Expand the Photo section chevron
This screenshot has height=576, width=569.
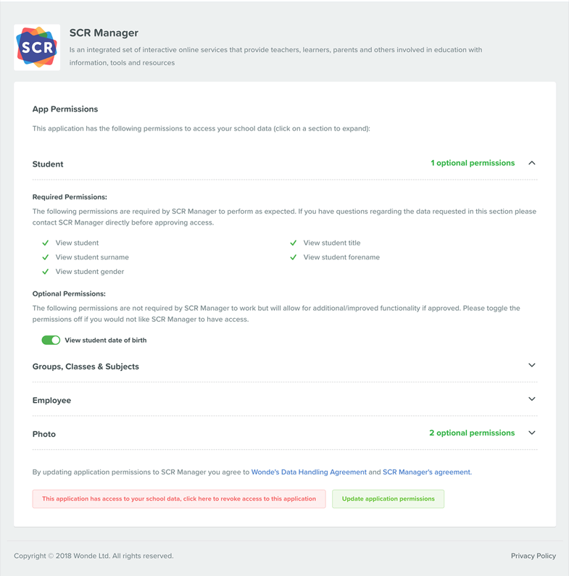(531, 433)
